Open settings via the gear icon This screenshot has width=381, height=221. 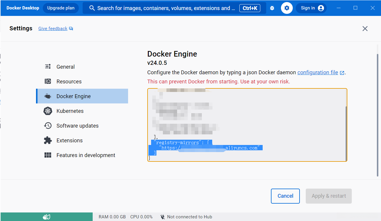pos(287,8)
